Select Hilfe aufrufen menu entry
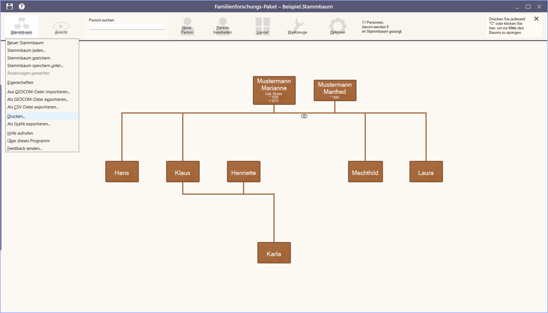 point(42,133)
